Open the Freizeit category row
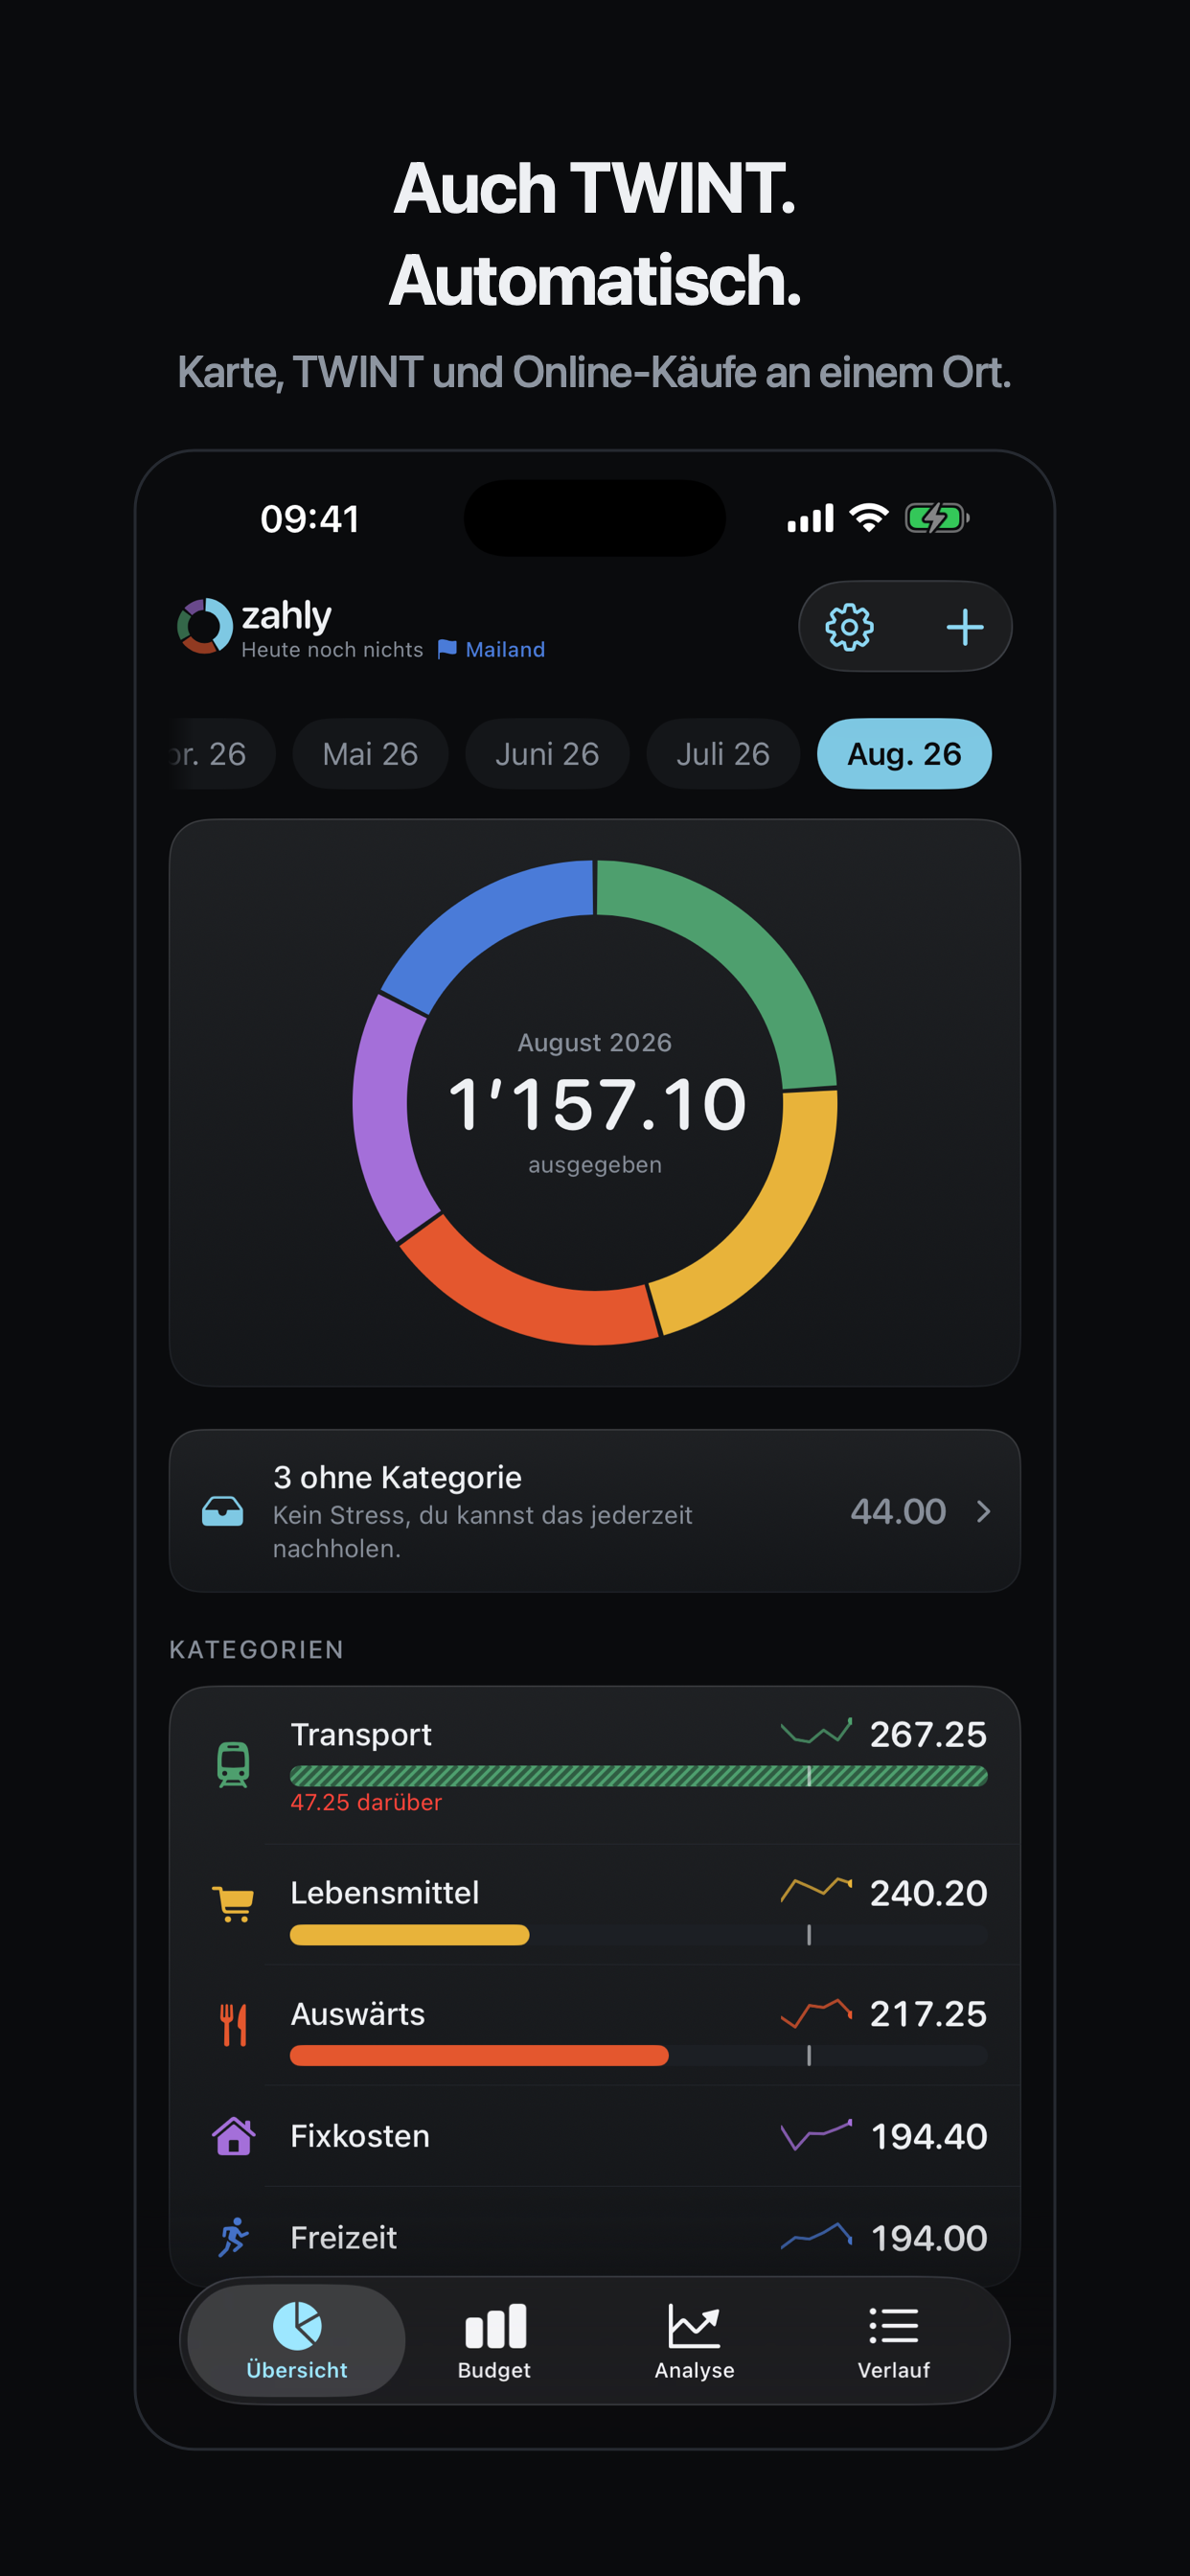This screenshot has width=1190, height=2576. click(595, 2233)
